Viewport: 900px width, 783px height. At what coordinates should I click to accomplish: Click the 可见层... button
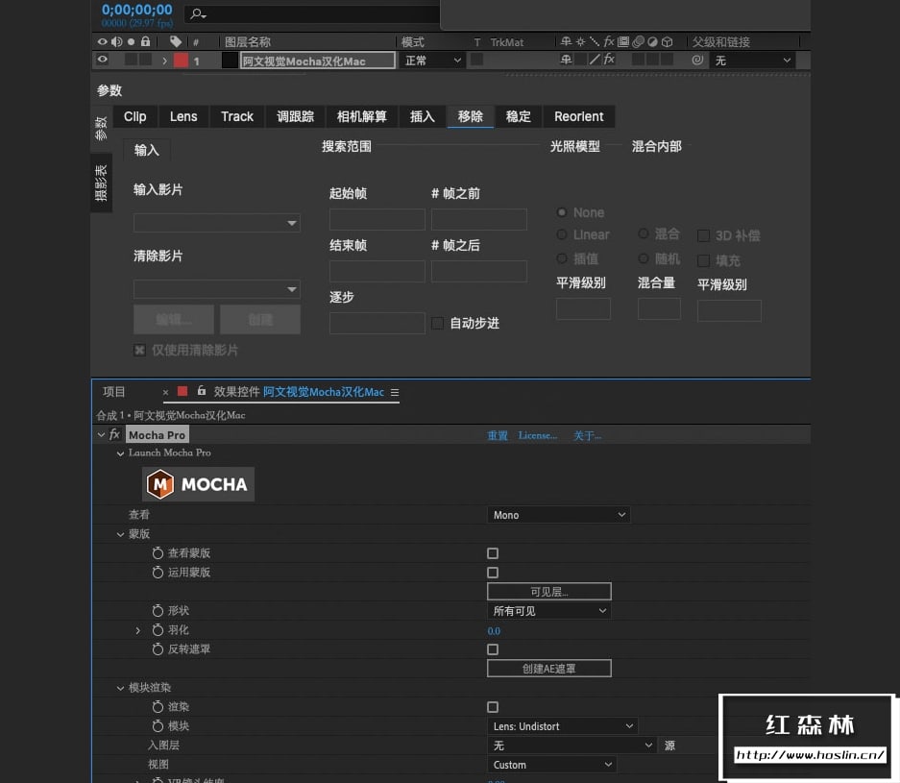coord(549,591)
